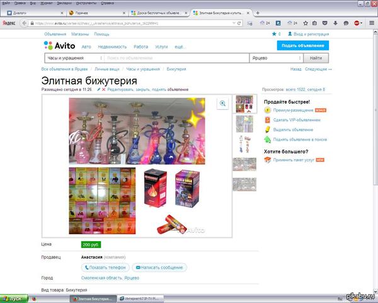The height and width of the screenshot is (303, 378).
Task: Click the service package box icon
Action: click(267, 160)
